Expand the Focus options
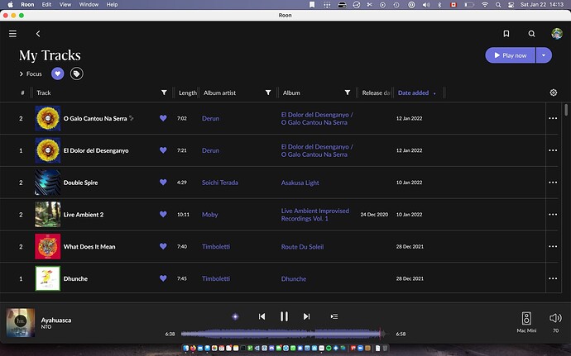Viewport: 571px width, 356px height. (31, 74)
